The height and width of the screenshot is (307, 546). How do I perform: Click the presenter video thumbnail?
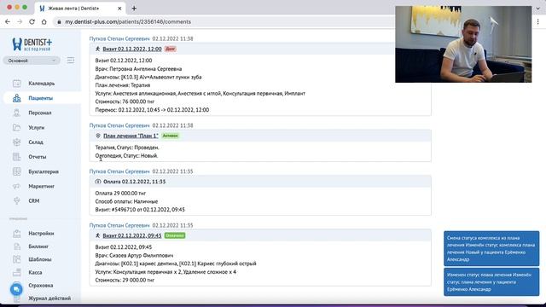(x=463, y=44)
